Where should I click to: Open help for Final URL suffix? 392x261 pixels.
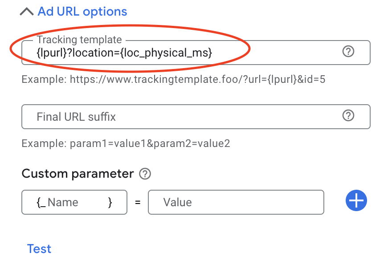[x=348, y=116]
